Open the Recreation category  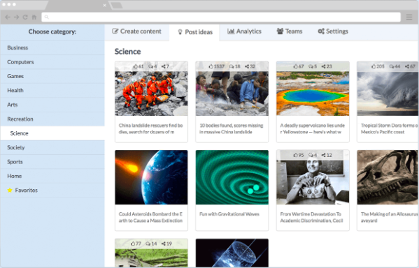52,119
